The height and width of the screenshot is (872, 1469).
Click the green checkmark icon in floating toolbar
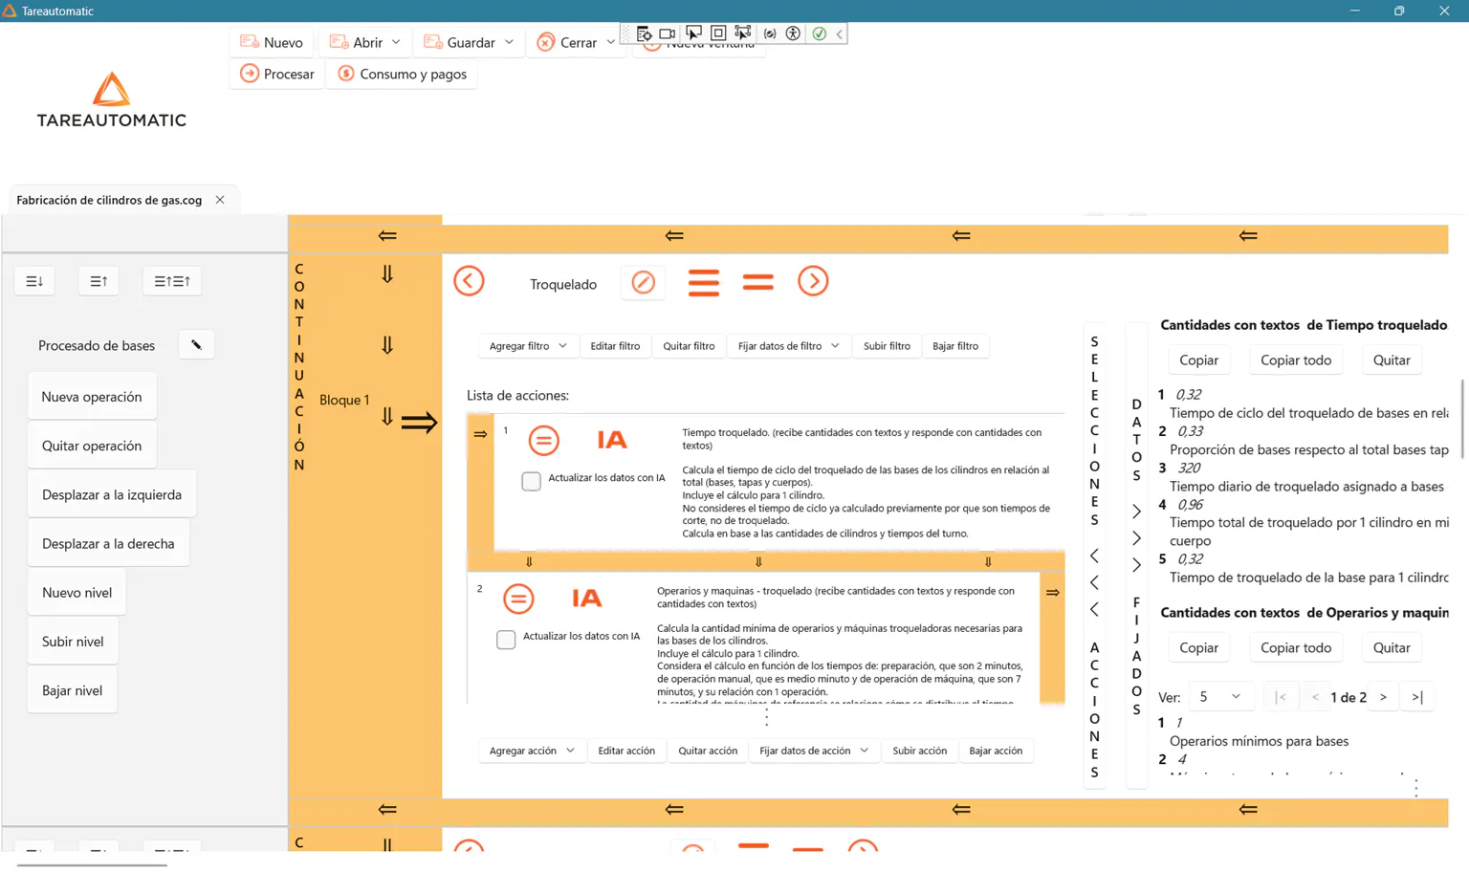coord(820,33)
